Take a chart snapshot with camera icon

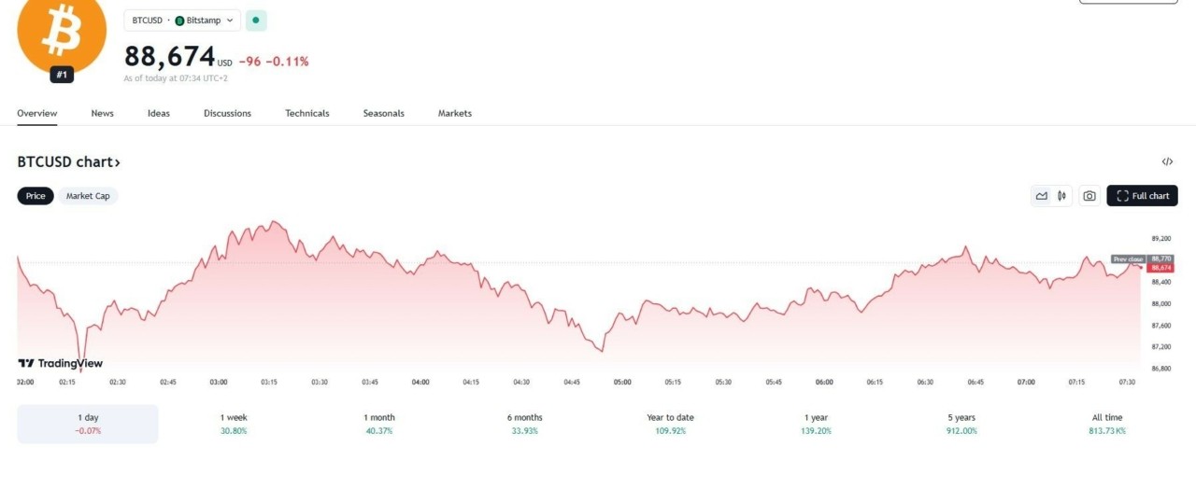[x=1089, y=196]
